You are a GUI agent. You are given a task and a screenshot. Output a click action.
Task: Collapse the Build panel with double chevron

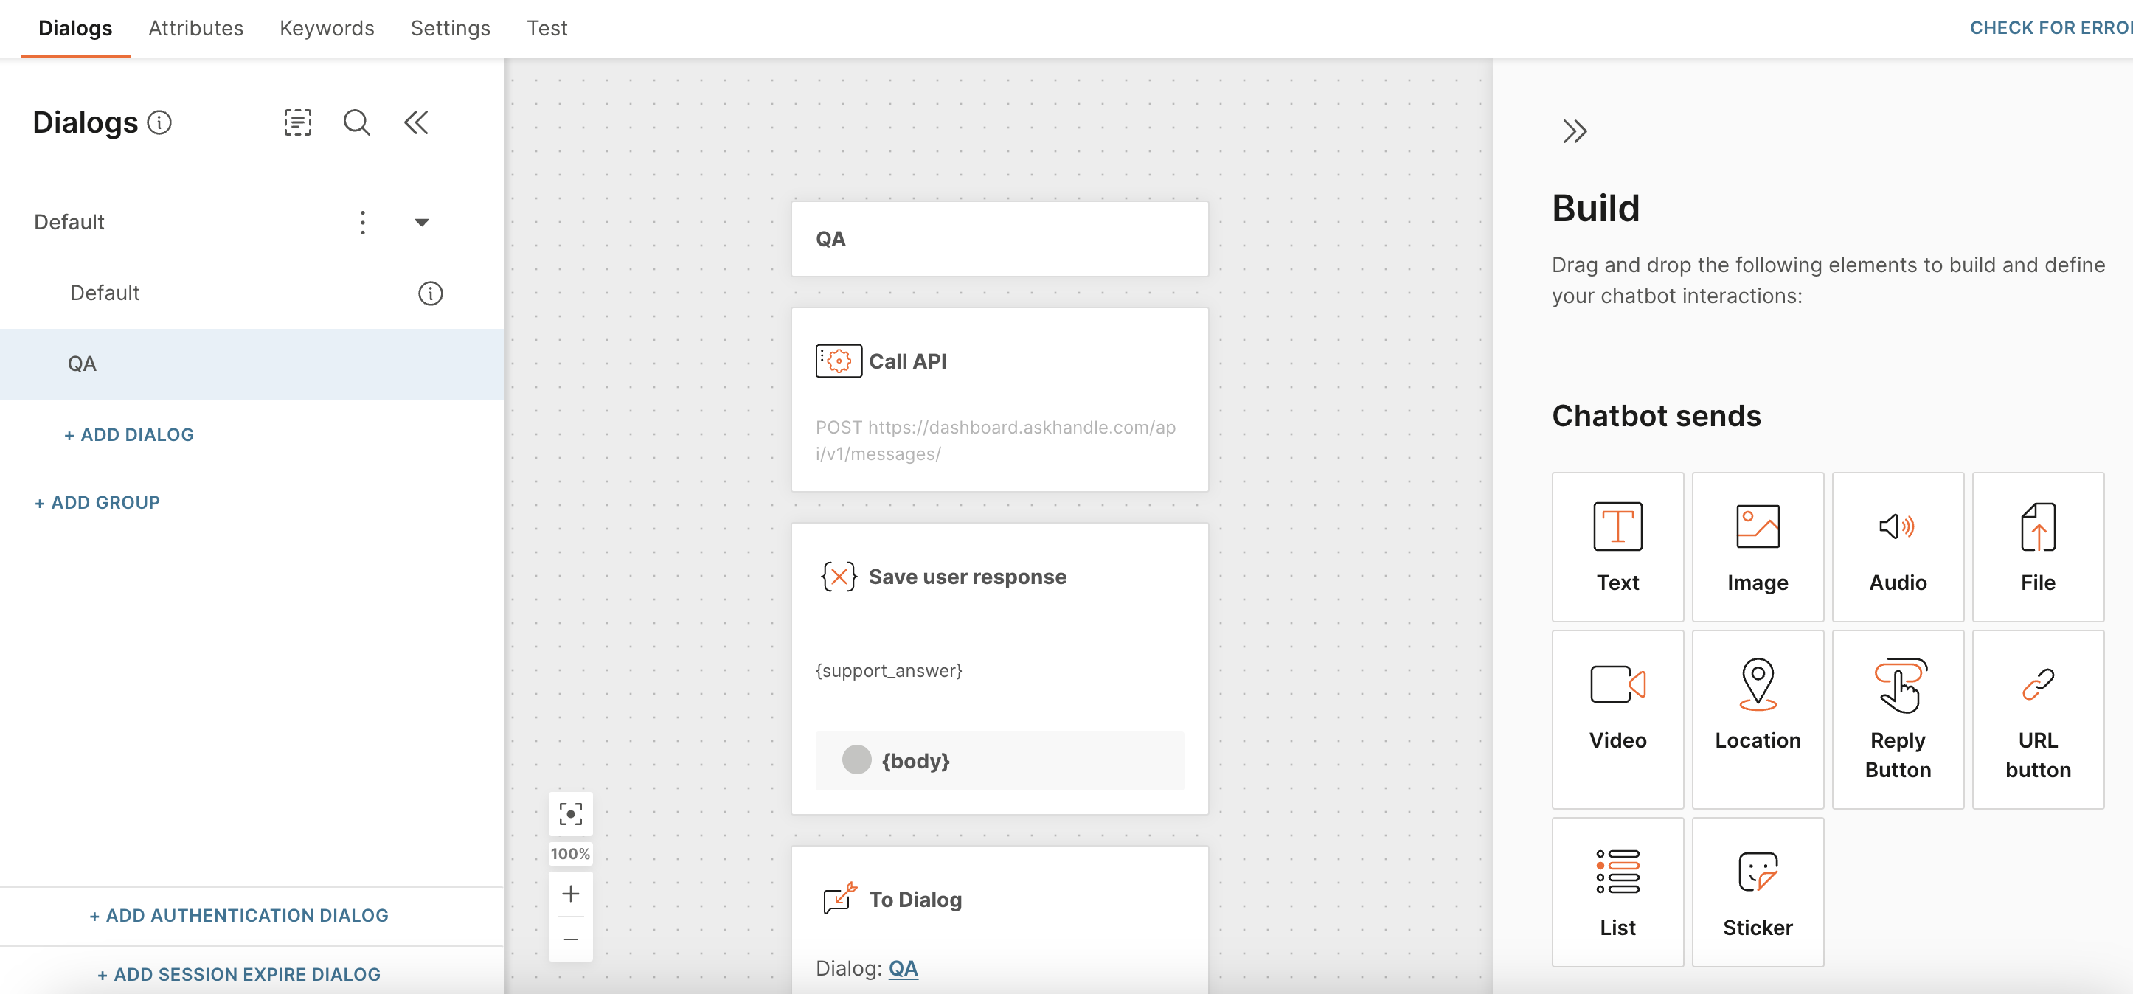[1574, 131]
